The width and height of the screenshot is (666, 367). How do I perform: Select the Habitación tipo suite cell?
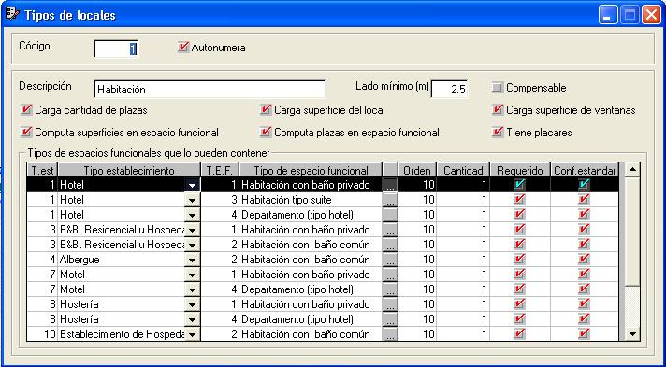click(311, 200)
